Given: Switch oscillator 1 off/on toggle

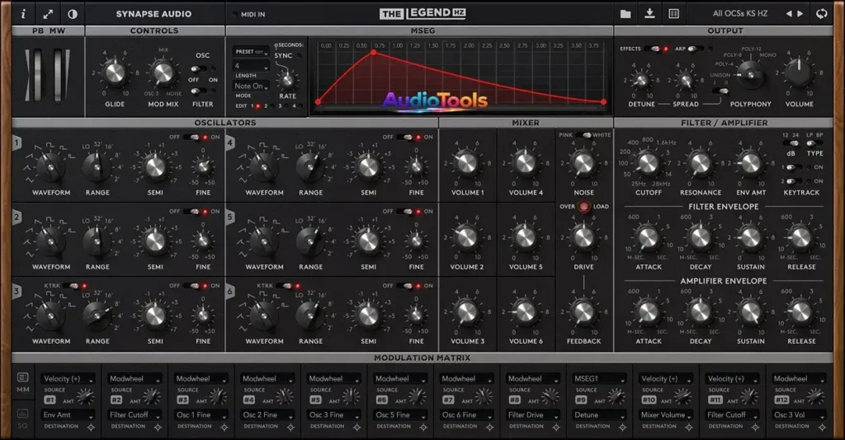Looking at the screenshot, I should (x=191, y=137).
